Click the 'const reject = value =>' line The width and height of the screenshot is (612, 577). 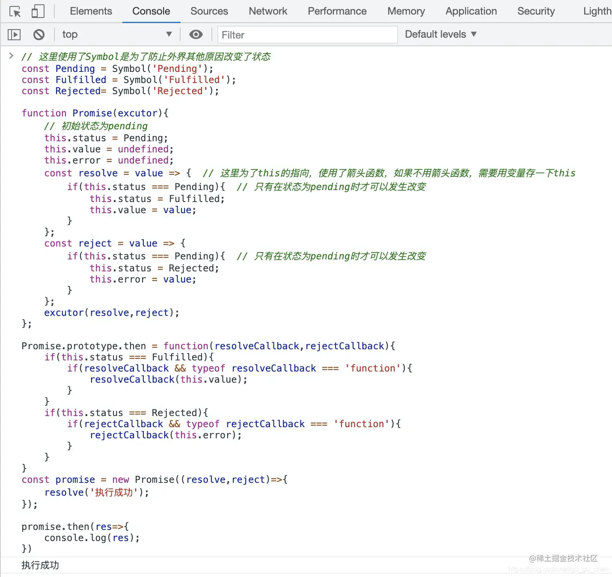tap(115, 243)
